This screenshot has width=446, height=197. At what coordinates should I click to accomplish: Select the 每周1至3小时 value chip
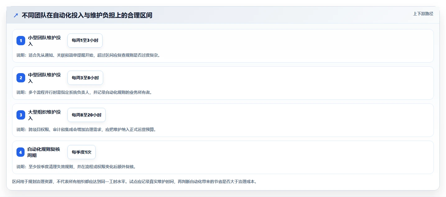pos(85,41)
